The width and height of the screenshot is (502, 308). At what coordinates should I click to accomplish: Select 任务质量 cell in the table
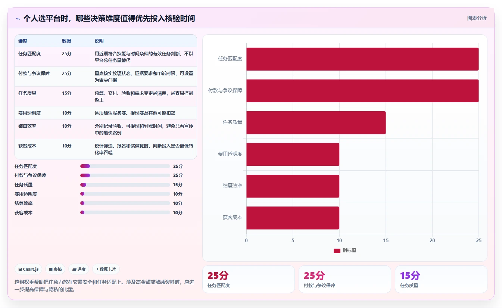(x=27, y=93)
